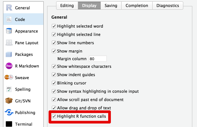Click the Git/SVN cardboard box icon

[9, 101]
